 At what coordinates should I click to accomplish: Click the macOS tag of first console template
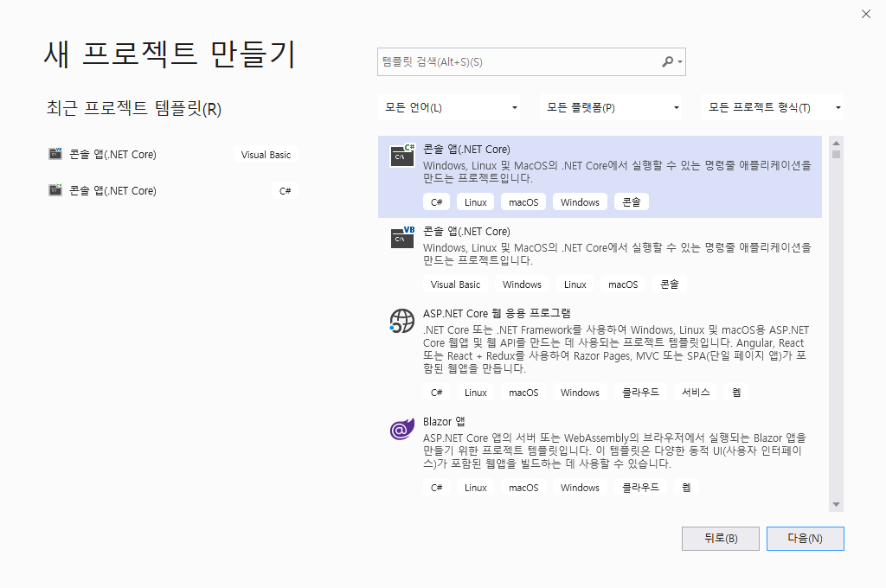[x=523, y=201]
